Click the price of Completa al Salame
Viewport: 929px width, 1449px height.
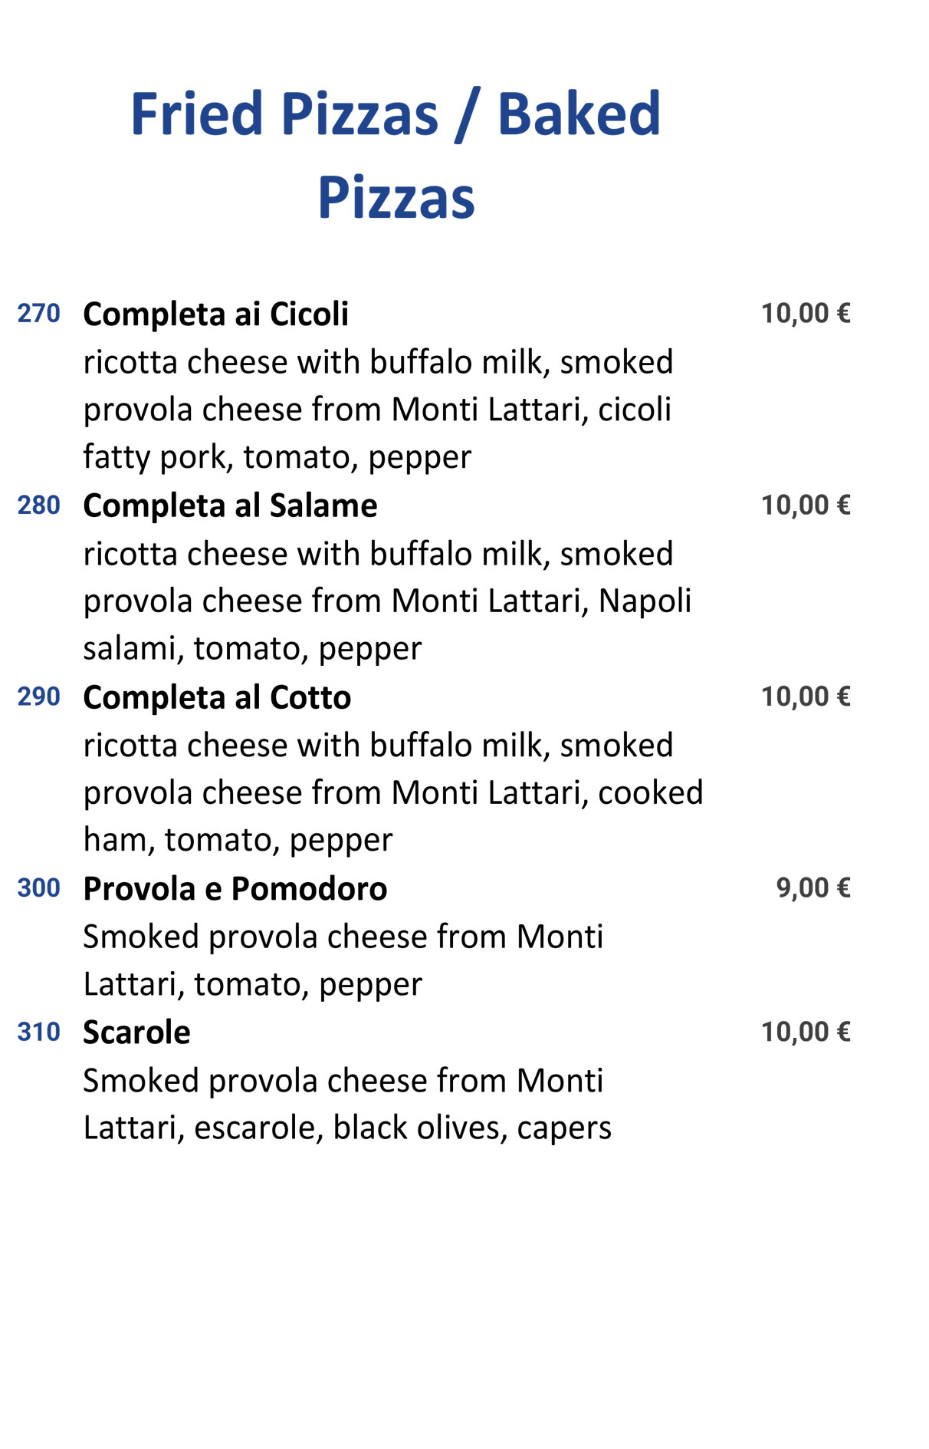(806, 506)
